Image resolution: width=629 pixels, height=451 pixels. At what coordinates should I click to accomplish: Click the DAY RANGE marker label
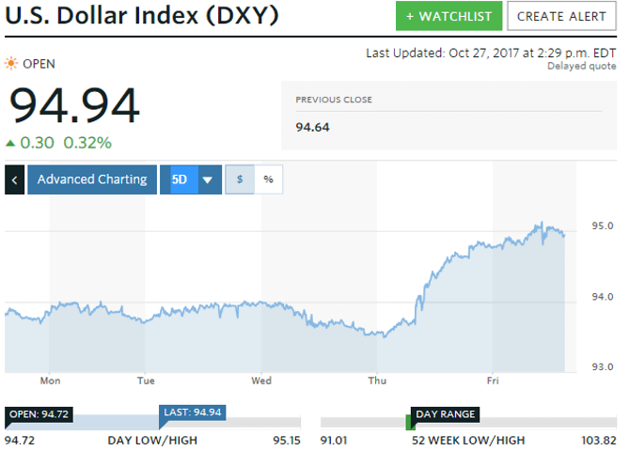[446, 413]
